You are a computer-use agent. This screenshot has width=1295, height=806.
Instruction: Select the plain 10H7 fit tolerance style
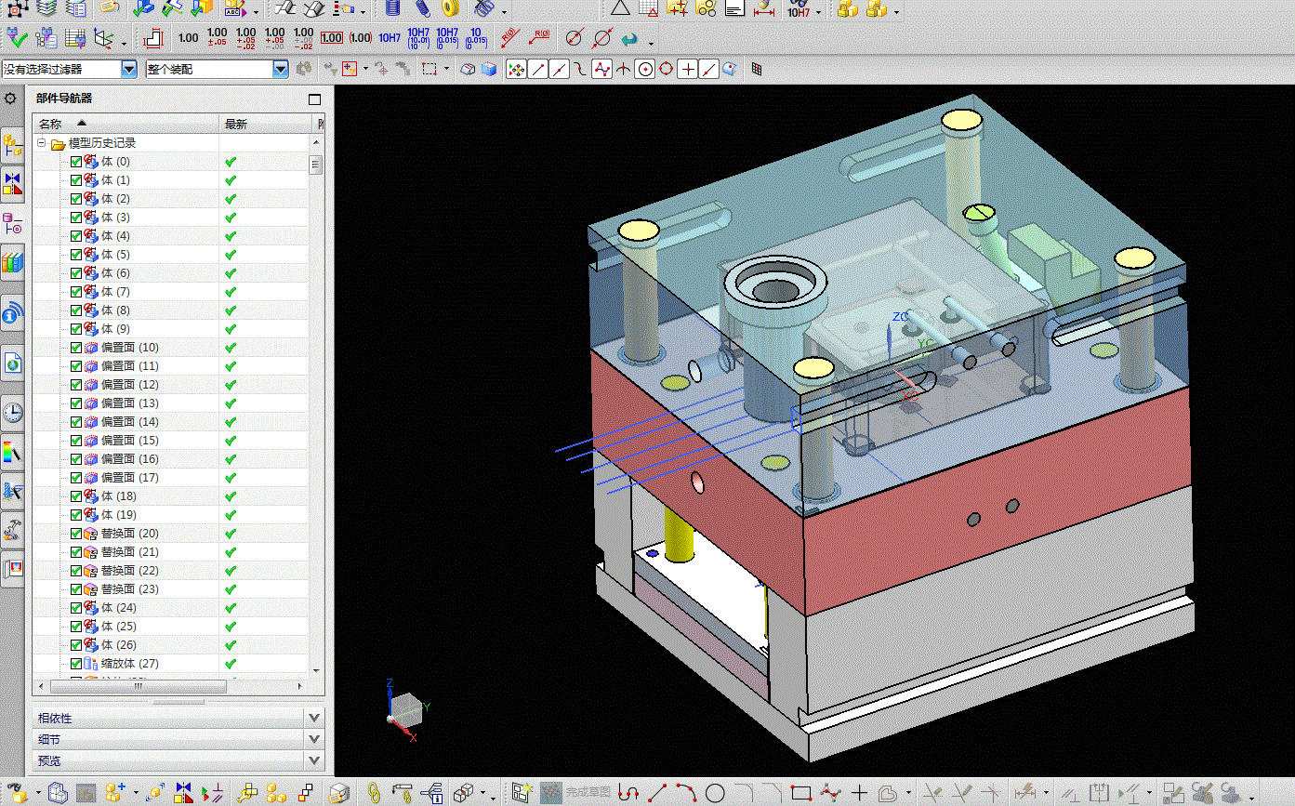[x=390, y=38]
